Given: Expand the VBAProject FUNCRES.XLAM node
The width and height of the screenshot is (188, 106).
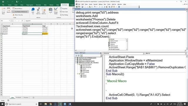Looking at the screenshot, I should [76, 61].
